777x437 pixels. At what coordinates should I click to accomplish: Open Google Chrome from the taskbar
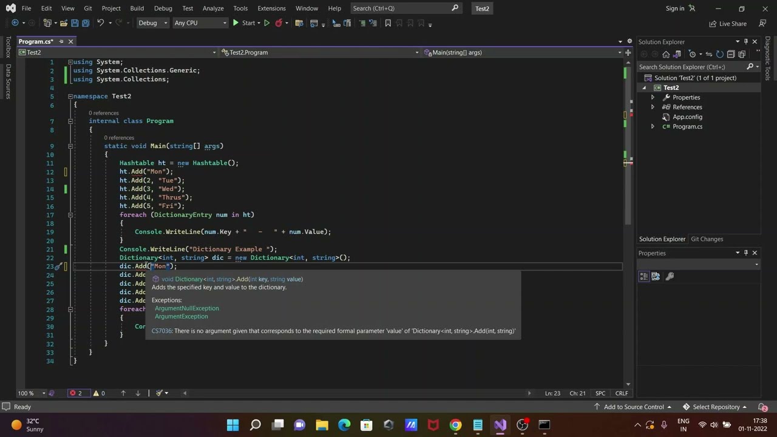[455, 425]
